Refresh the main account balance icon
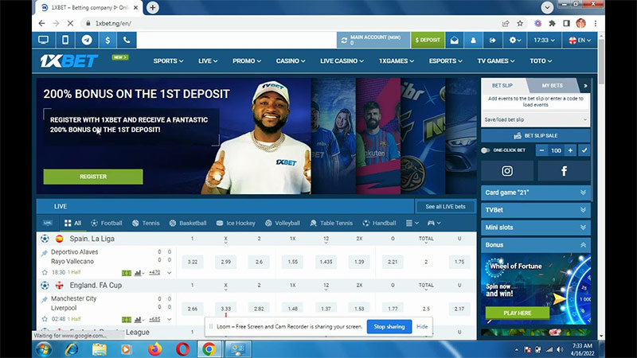 pyautogui.click(x=344, y=41)
